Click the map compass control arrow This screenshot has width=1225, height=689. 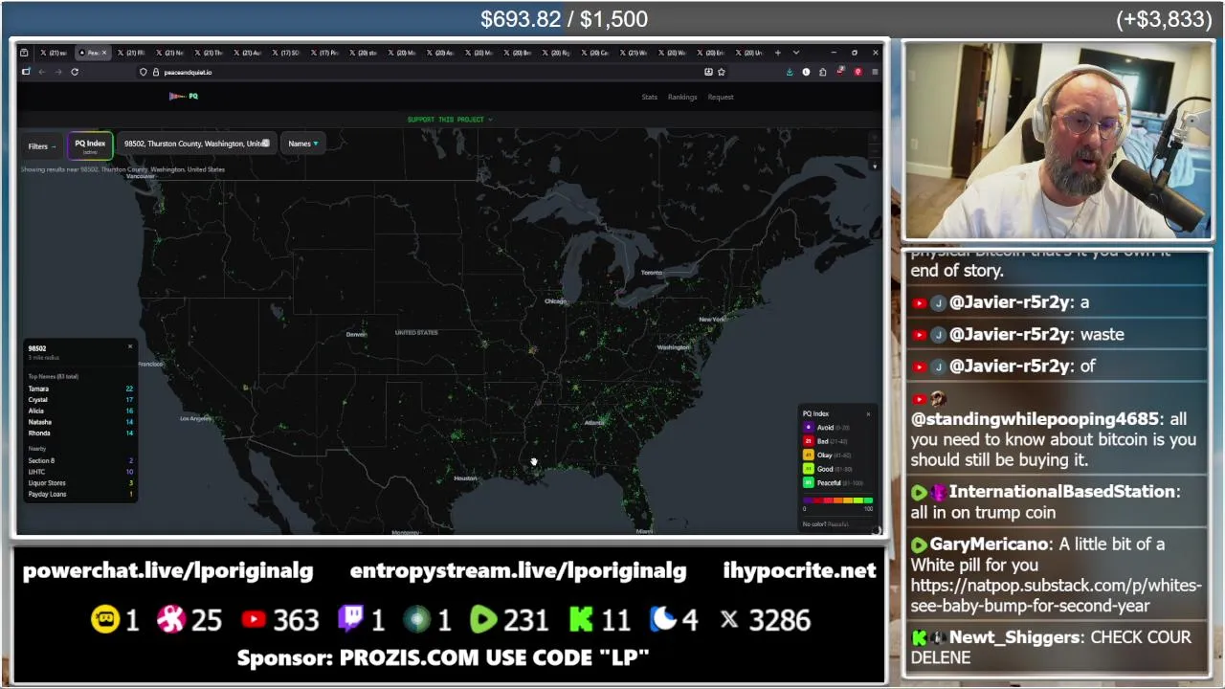(x=874, y=167)
